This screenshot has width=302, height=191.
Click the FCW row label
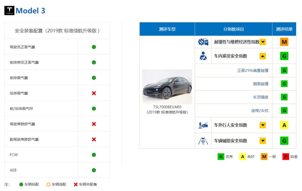(14, 155)
